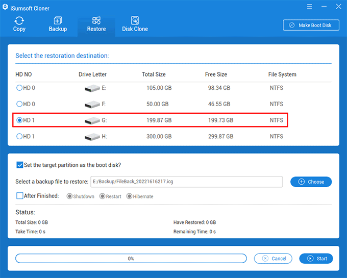Image resolution: width=347 pixels, height=278 pixels.
Task: Click the 199.73 GB free size cell
Action: pos(220,120)
